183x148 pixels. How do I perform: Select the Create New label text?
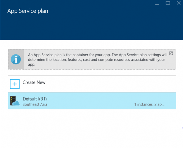34,82
